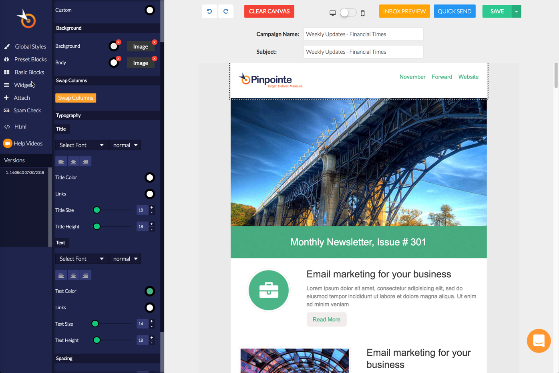Open the normal font weight dropdown under Text
The width and height of the screenshot is (559, 373).
click(x=125, y=258)
